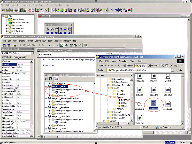This screenshot has height=144, width=192.
Task: Toggle the Folders pane button in Explorer
Action: click(141, 66)
